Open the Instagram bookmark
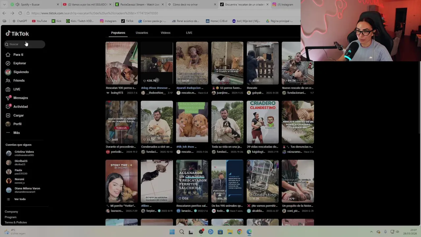 [x=108, y=21]
